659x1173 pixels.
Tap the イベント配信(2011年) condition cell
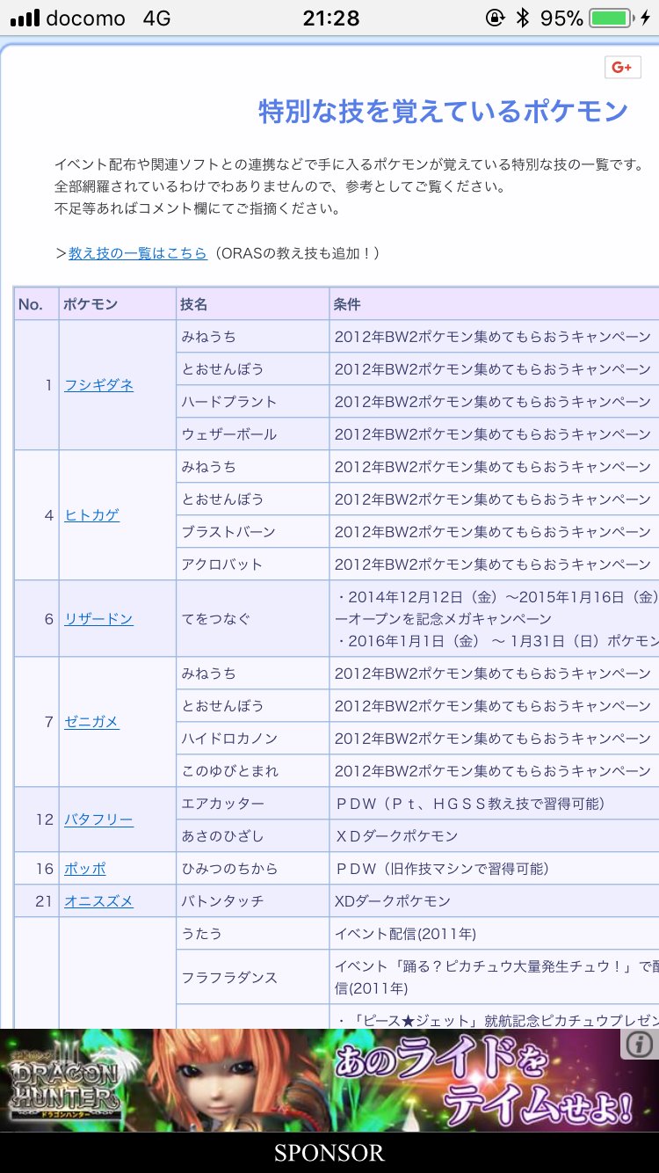click(x=494, y=934)
